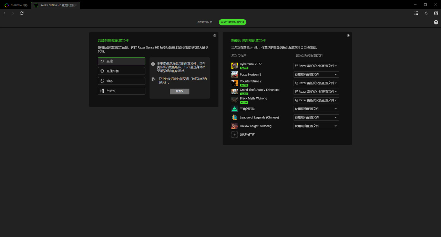Click the Black Myth: Wukong game icon
Image resolution: width=441 pixels, height=237 pixels.
[x=234, y=100]
